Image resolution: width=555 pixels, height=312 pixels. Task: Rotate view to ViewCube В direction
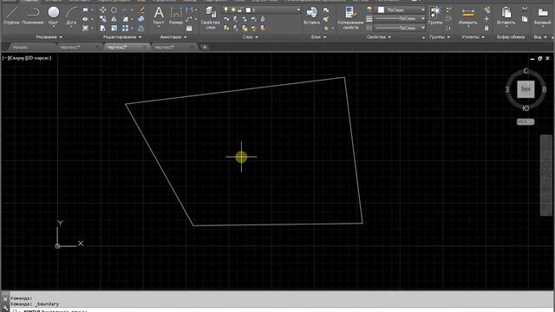click(545, 89)
